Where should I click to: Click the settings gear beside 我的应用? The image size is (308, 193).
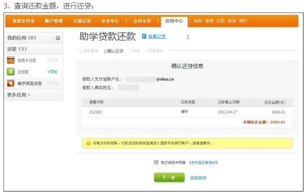pos(58,38)
